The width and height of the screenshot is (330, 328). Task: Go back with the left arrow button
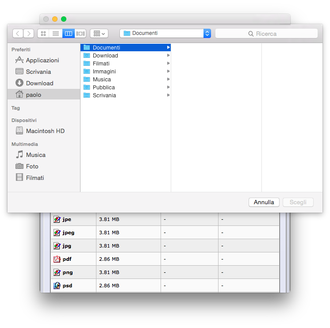[x=18, y=34]
